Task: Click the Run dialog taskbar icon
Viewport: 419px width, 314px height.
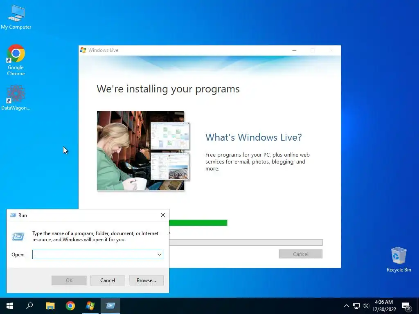Action: point(110,306)
